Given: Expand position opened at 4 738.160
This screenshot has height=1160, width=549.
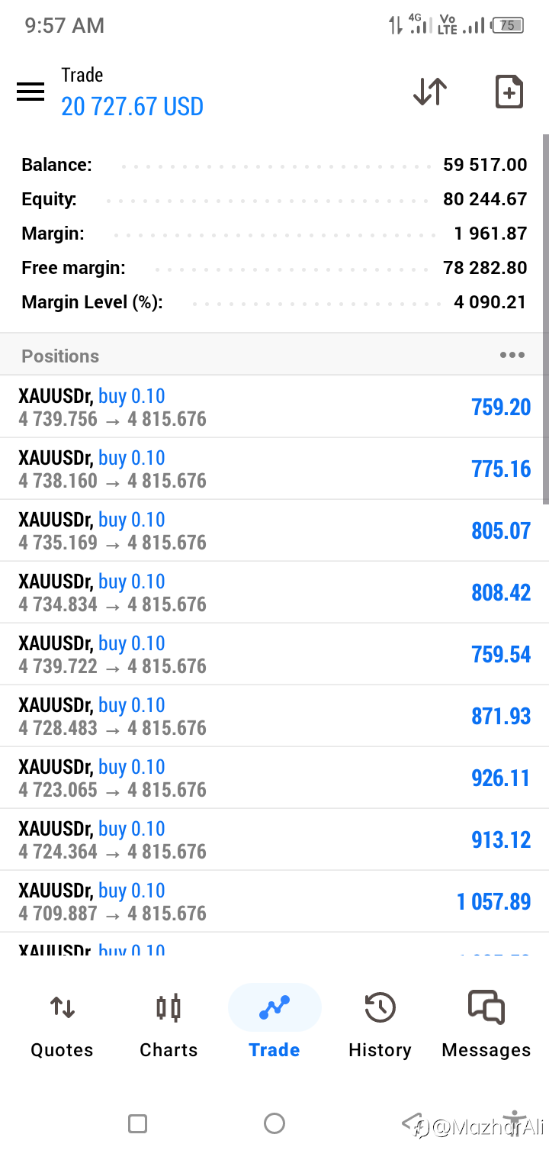Looking at the screenshot, I should [274, 469].
